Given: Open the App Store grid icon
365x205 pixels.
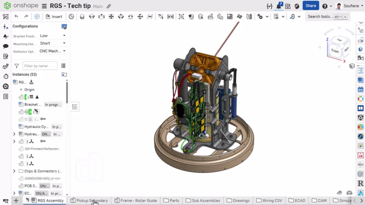Looking at the screenshot, I should pos(288,6).
